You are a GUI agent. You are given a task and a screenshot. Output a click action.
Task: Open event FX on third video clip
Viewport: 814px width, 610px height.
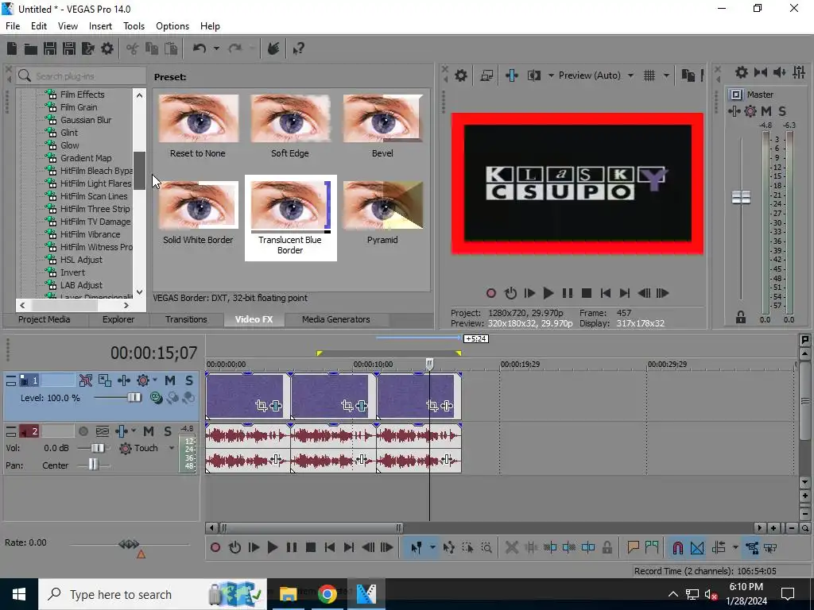point(447,406)
